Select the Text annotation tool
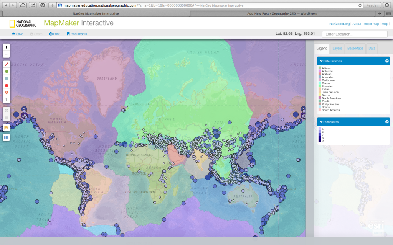The width and height of the screenshot is (393, 245). pyautogui.click(x=6, y=99)
